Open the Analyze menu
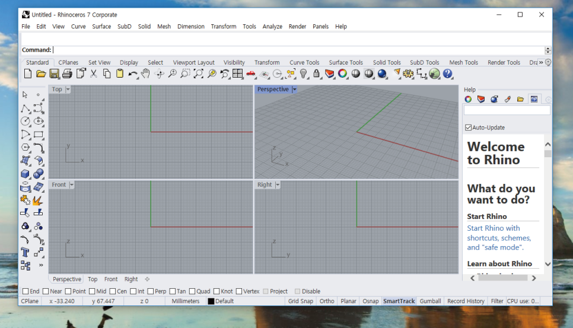 click(x=272, y=26)
